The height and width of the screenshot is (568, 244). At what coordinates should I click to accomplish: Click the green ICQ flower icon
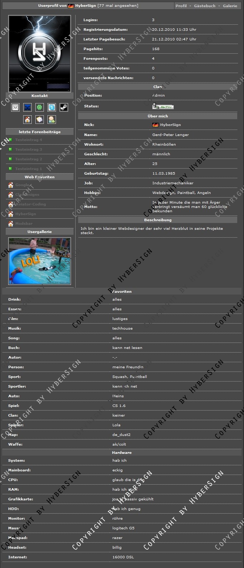tap(40, 107)
